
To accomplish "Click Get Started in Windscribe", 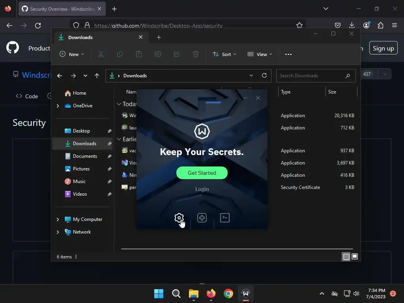I will (202, 173).
